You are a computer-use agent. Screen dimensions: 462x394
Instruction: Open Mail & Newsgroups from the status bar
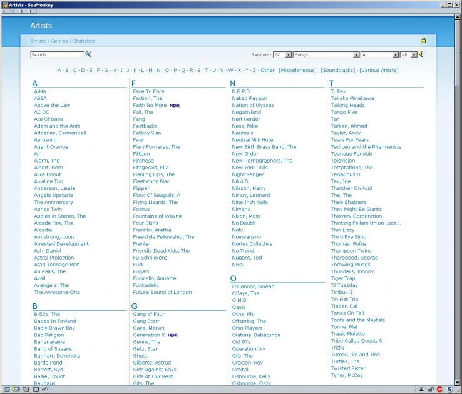pos(16,390)
